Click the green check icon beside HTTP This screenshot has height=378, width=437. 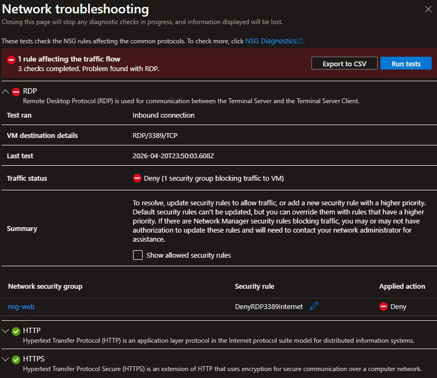(x=16, y=331)
